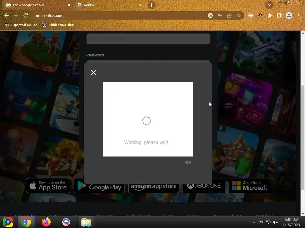Click the Password input field
The image size is (305, 228).
148,62
